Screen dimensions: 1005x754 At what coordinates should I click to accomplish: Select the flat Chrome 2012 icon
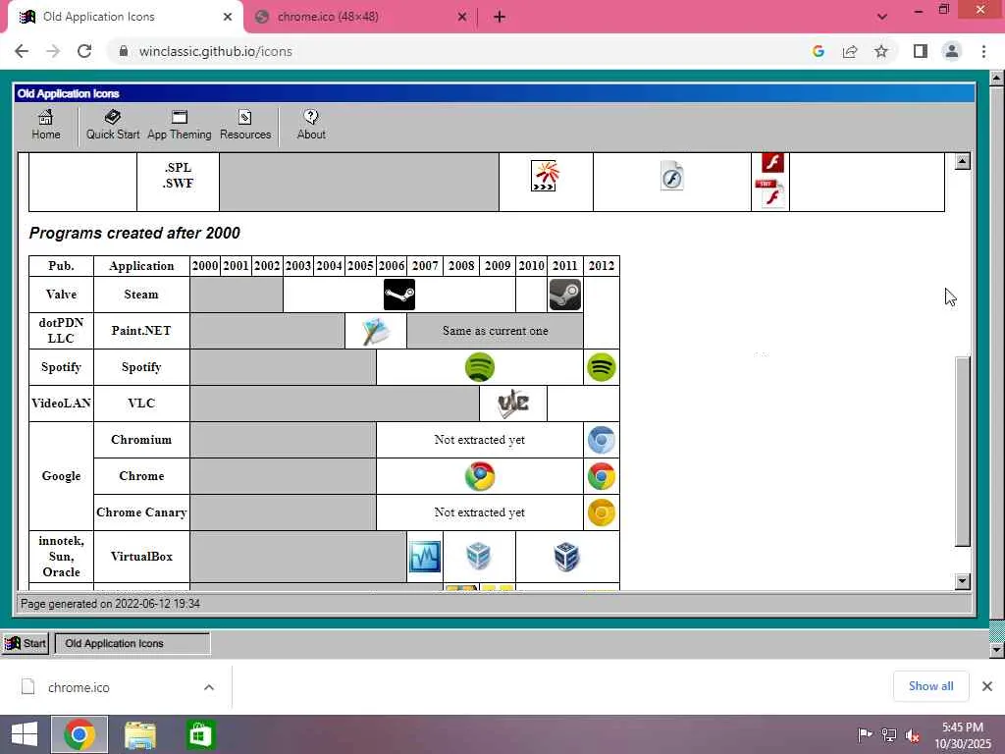tap(602, 476)
